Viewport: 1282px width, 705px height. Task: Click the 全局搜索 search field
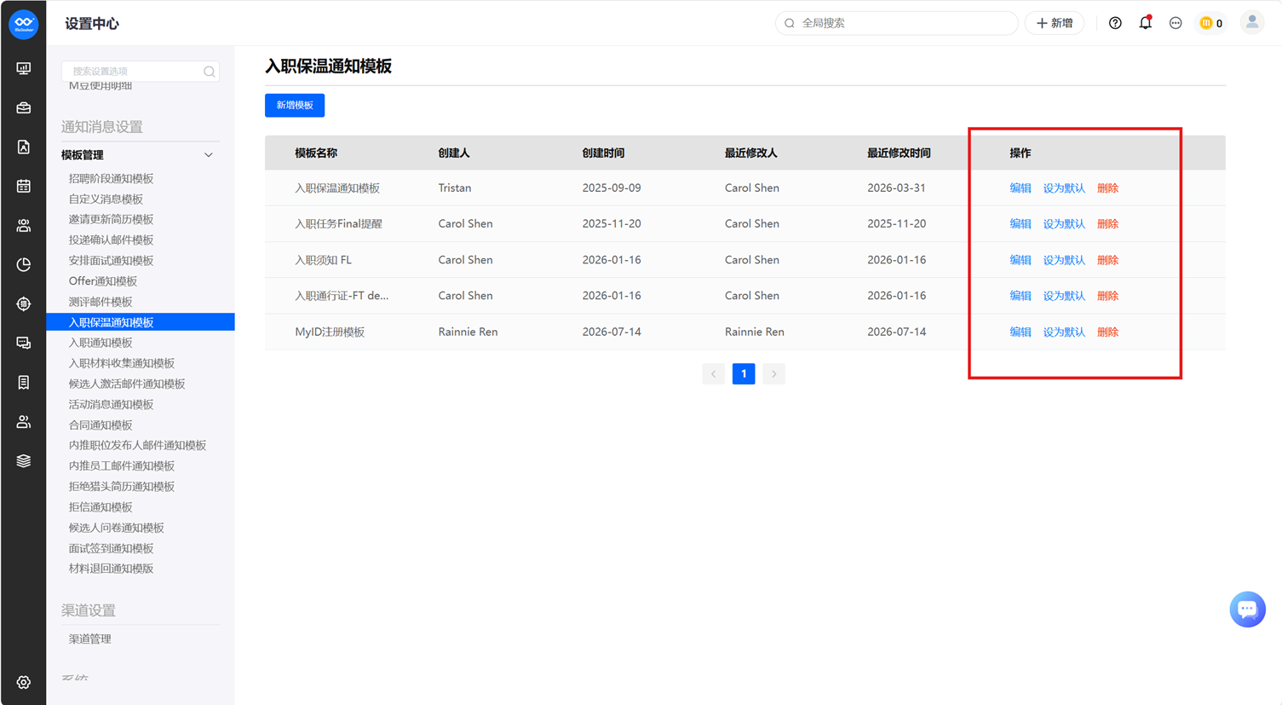[896, 23]
